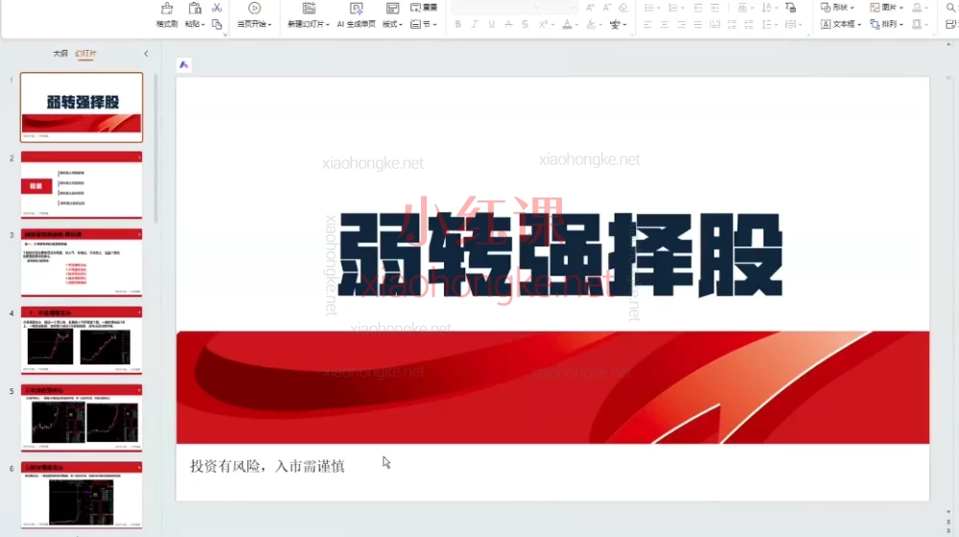Select slide 2 thumbnail with 目录

(x=82, y=185)
